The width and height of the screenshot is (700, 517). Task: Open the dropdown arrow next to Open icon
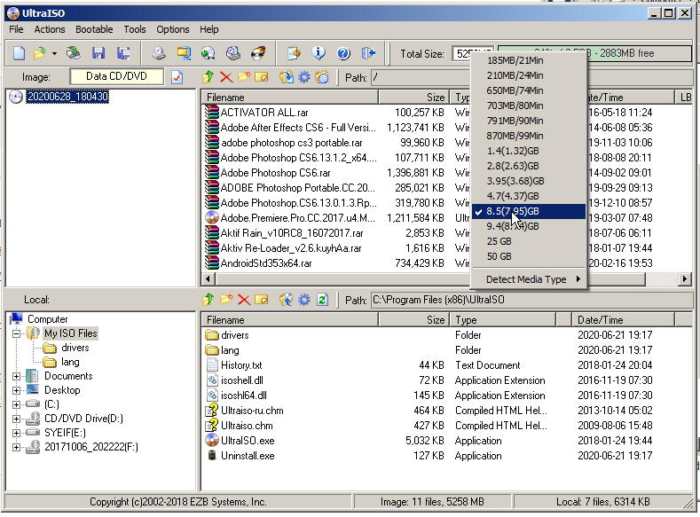[x=54, y=54]
